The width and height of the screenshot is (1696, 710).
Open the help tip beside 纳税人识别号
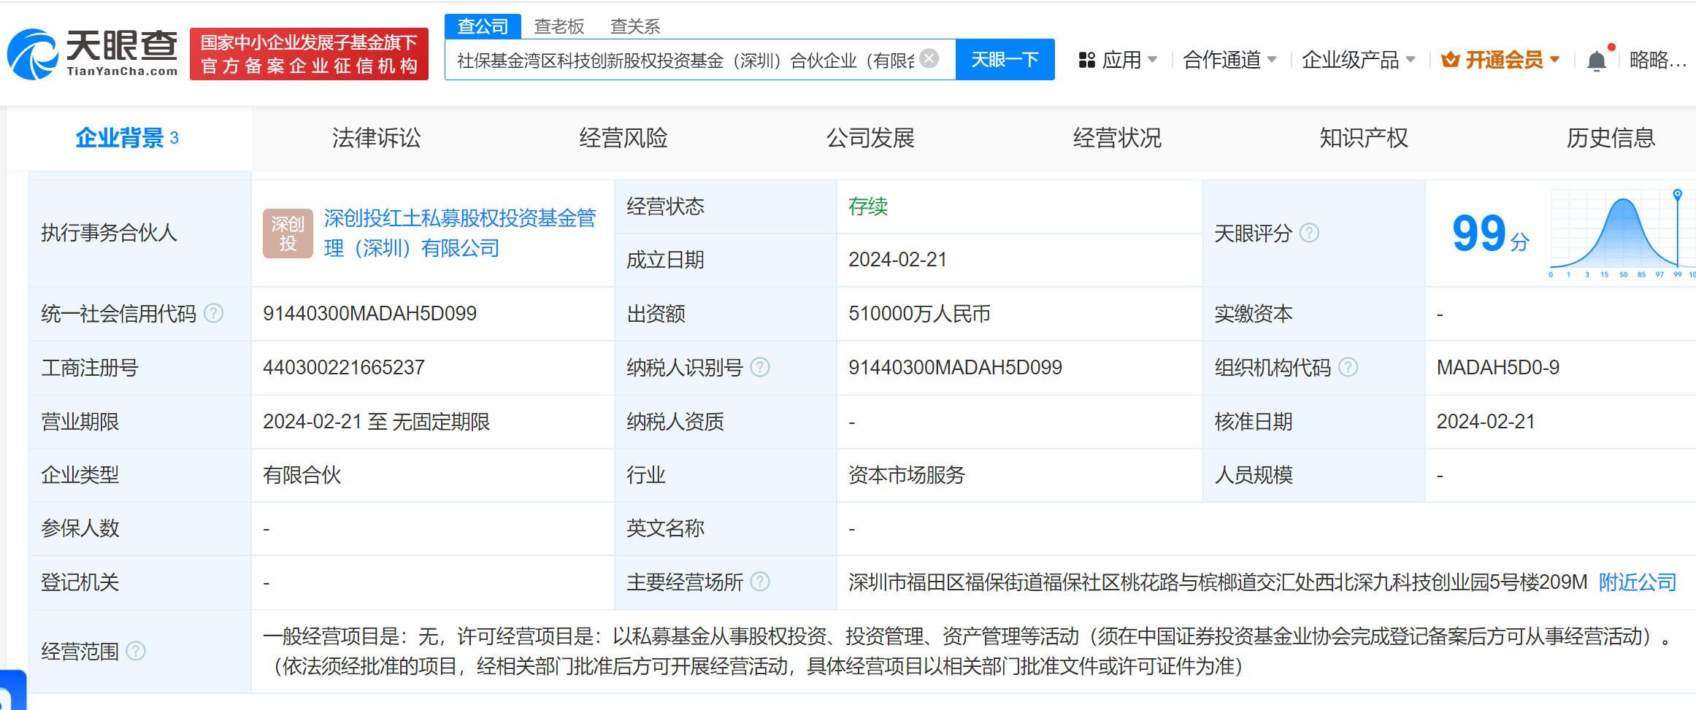(x=761, y=368)
